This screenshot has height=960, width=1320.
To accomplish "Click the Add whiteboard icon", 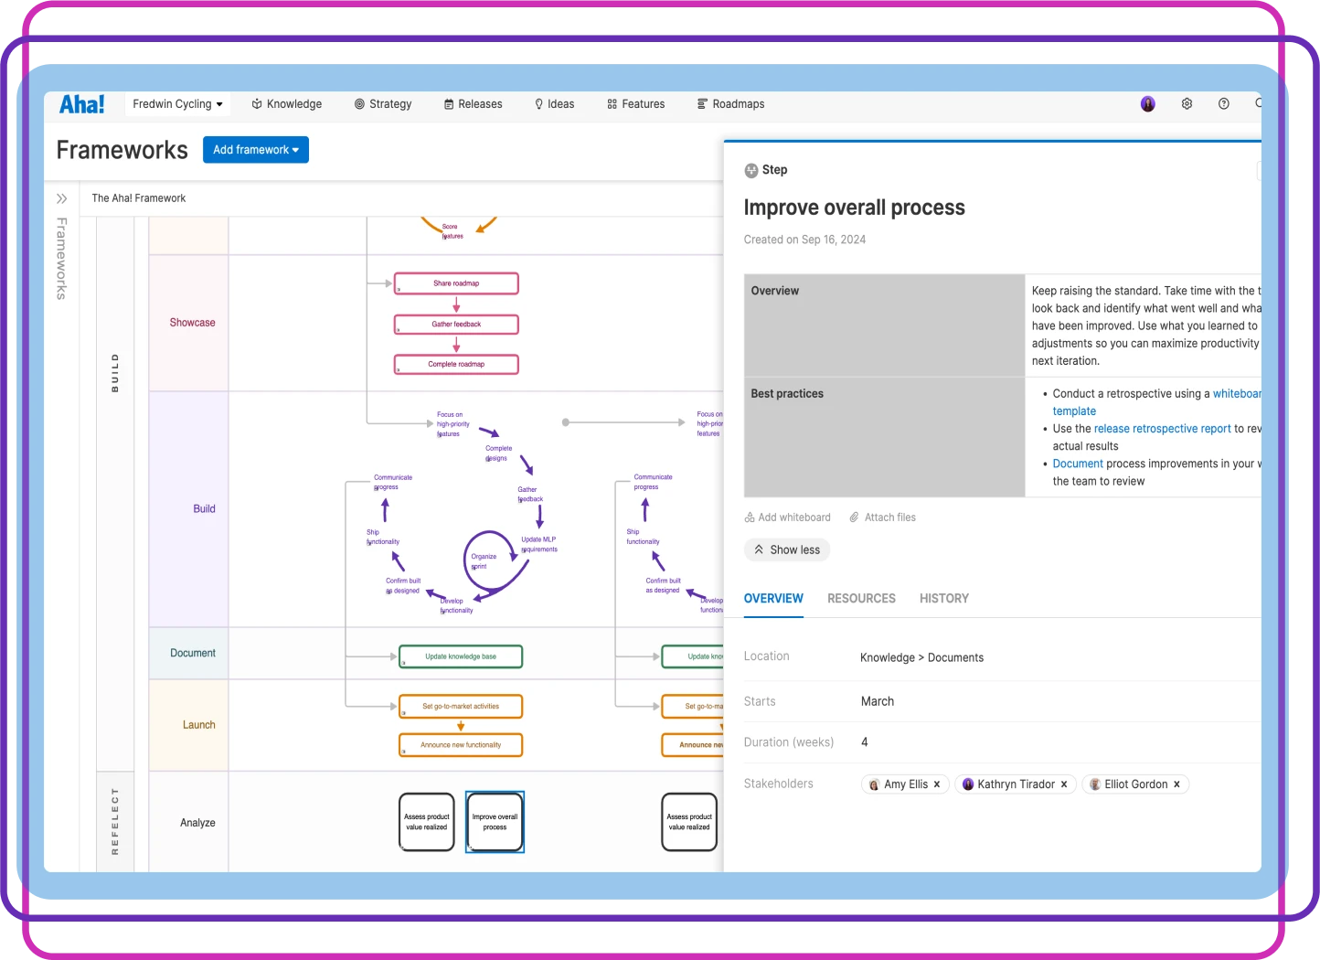I will (x=749, y=517).
